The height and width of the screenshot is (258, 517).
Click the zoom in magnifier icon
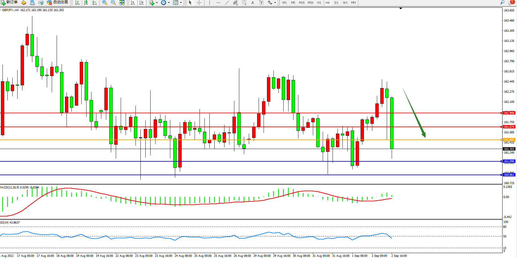[105, 2]
